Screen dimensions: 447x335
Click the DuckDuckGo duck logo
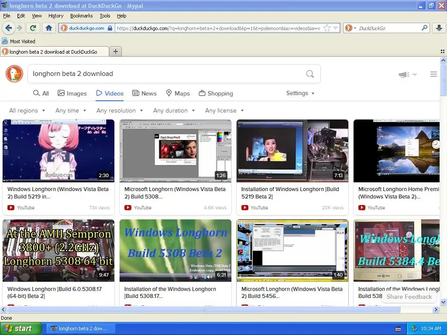pos(14,74)
